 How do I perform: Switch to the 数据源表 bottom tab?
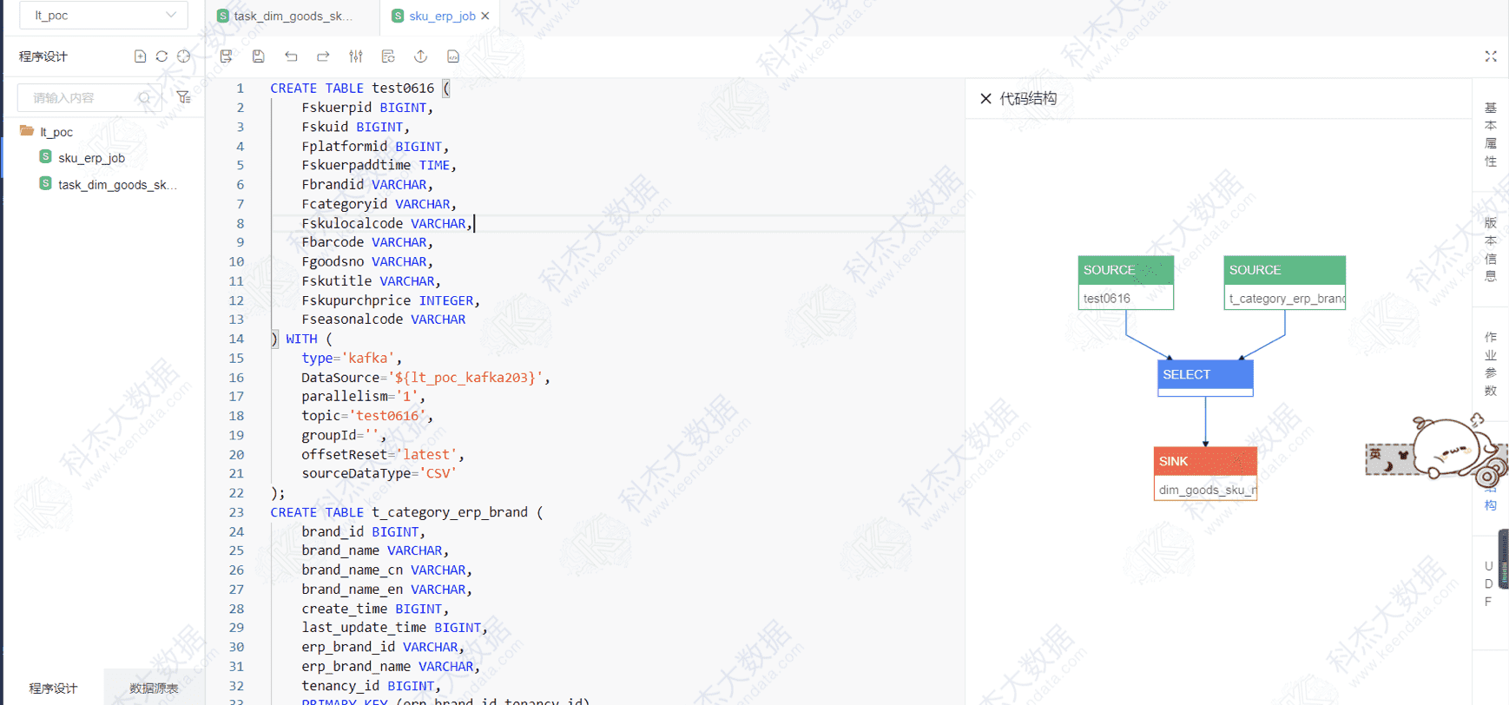tap(154, 688)
